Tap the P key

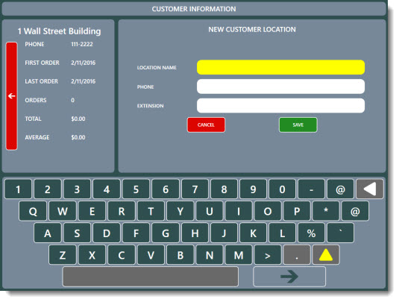point(297,211)
